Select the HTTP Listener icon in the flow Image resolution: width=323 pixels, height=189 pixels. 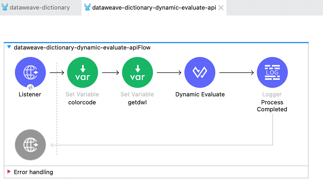(x=30, y=72)
